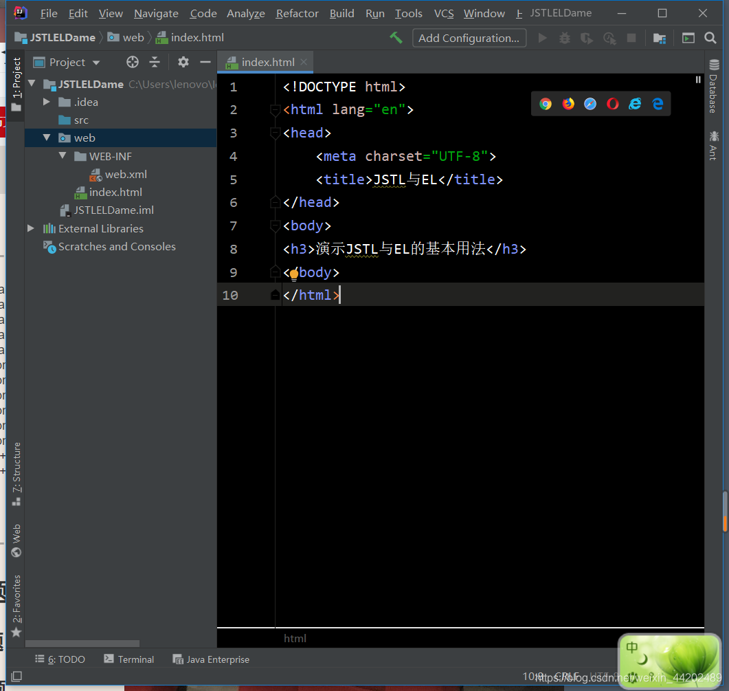Expand the .idea folder
Viewport: 729px width, 691px height.
[x=47, y=102]
